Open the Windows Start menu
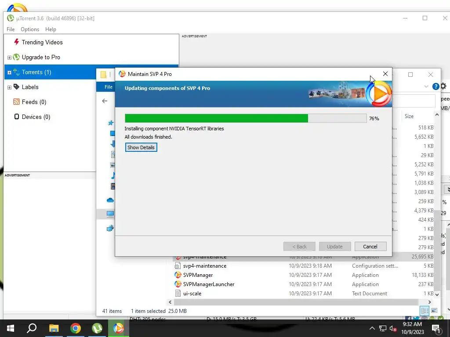Screen dimensions: 450x337 pyautogui.click(x=11, y=328)
